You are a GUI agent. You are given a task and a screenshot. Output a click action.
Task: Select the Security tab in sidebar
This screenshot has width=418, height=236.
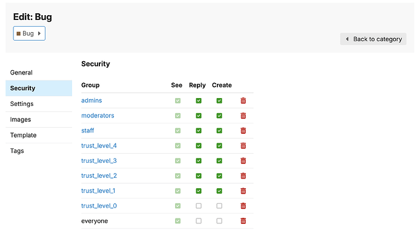[x=39, y=88]
